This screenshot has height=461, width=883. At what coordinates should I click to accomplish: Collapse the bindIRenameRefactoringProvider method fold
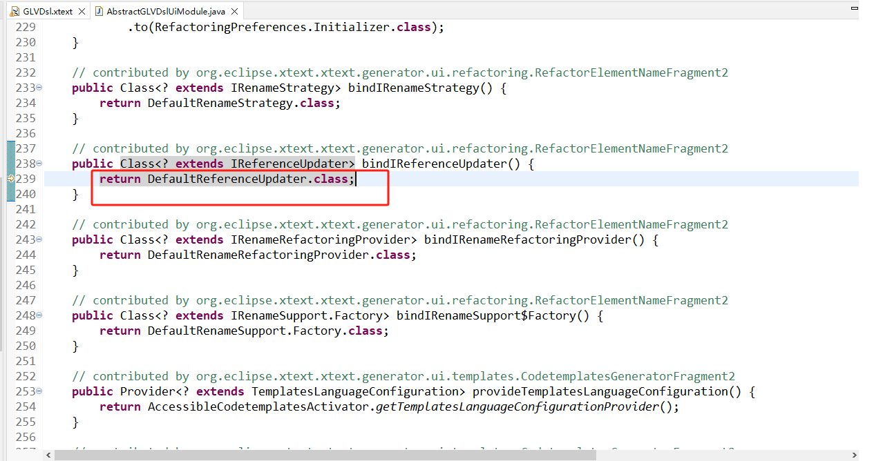pyautogui.click(x=39, y=239)
